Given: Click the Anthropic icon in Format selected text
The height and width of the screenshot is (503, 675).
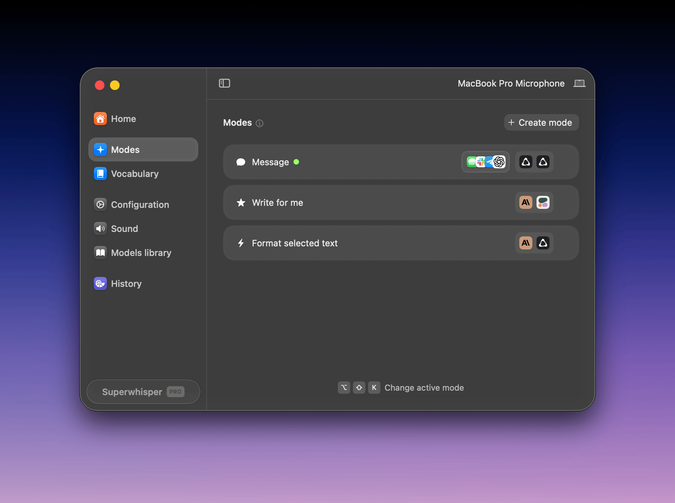Looking at the screenshot, I should tap(526, 243).
